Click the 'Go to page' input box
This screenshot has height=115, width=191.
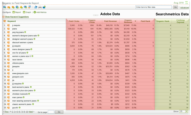51,112
